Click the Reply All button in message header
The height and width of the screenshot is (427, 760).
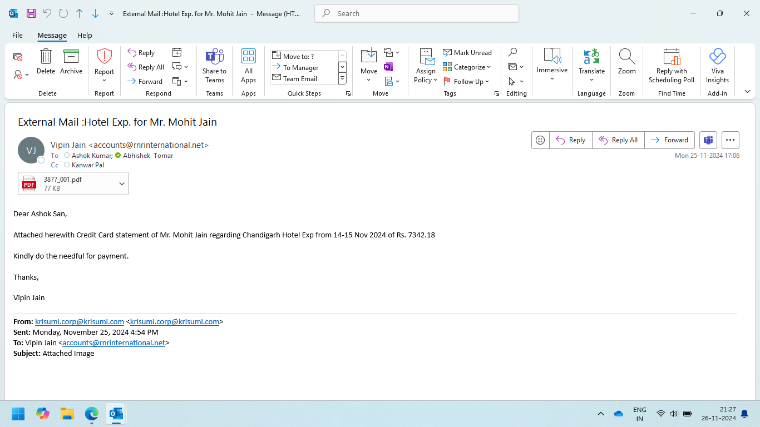coord(618,140)
